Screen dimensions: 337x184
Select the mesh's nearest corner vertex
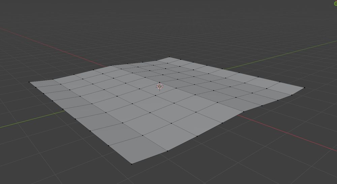pos(131,164)
